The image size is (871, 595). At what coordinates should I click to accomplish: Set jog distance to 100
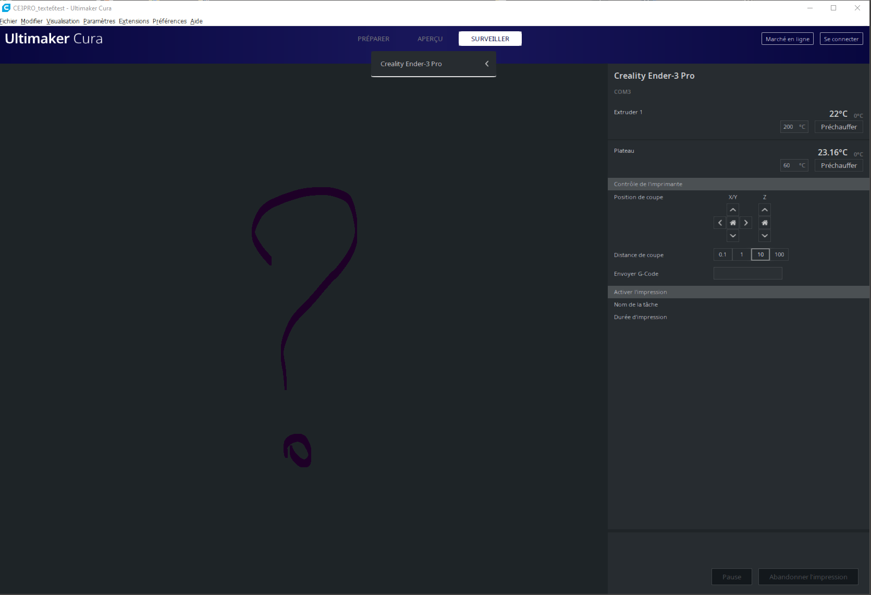click(x=779, y=254)
